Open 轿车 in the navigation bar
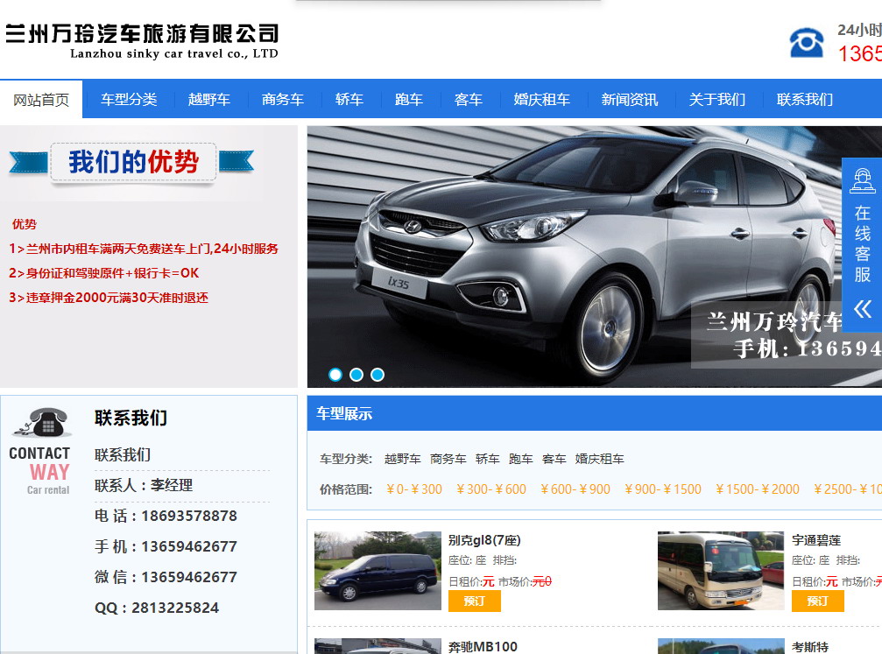Image resolution: width=882 pixels, height=654 pixels. pos(349,100)
